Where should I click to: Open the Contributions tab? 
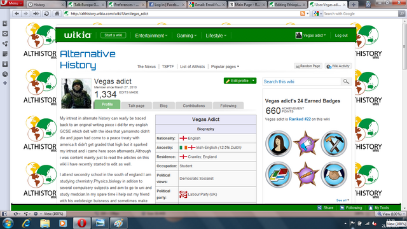pos(193,106)
